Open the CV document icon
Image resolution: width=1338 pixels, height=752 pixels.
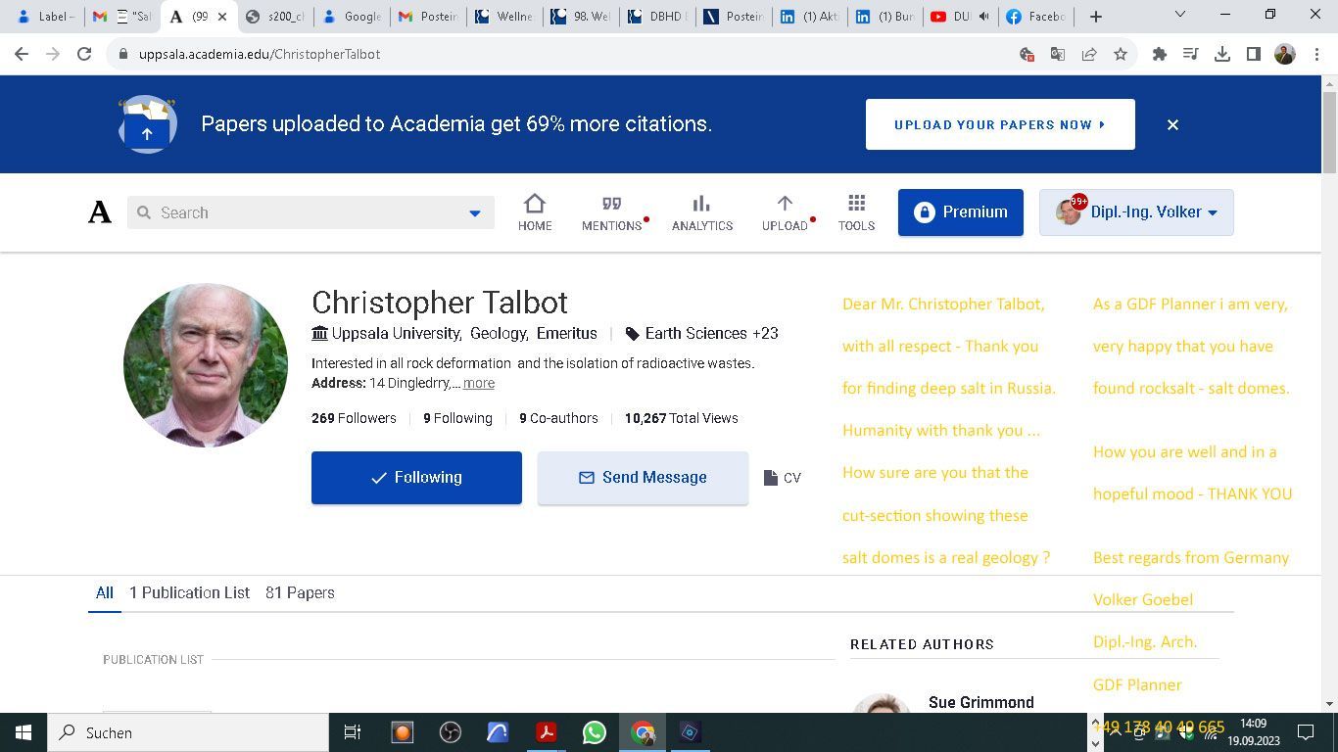(783, 478)
